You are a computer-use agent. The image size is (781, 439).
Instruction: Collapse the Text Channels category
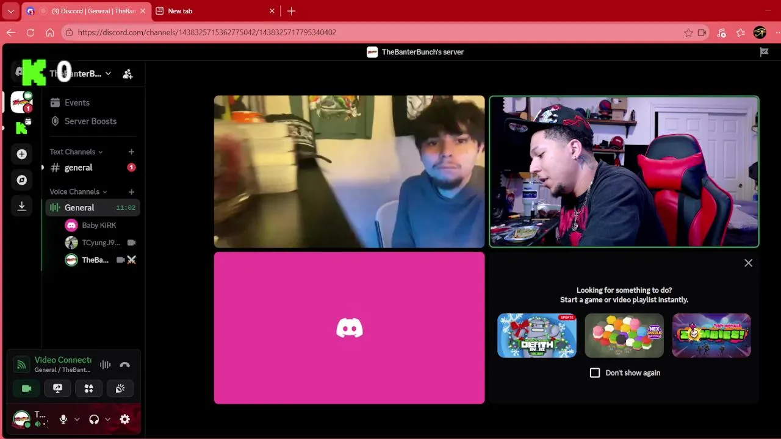click(x=76, y=152)
